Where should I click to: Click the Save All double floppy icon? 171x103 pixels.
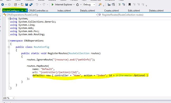click(31, 4)
